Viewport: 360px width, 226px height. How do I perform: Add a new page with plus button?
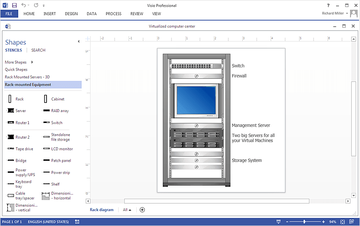143,210
